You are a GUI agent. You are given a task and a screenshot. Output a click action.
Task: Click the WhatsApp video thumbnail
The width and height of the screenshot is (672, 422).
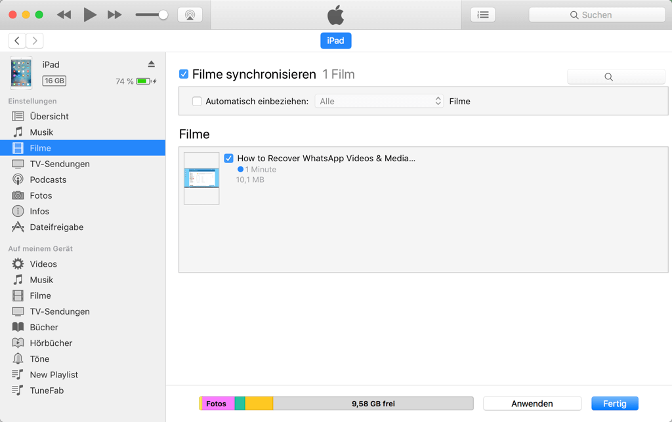[x=201, y=178]
